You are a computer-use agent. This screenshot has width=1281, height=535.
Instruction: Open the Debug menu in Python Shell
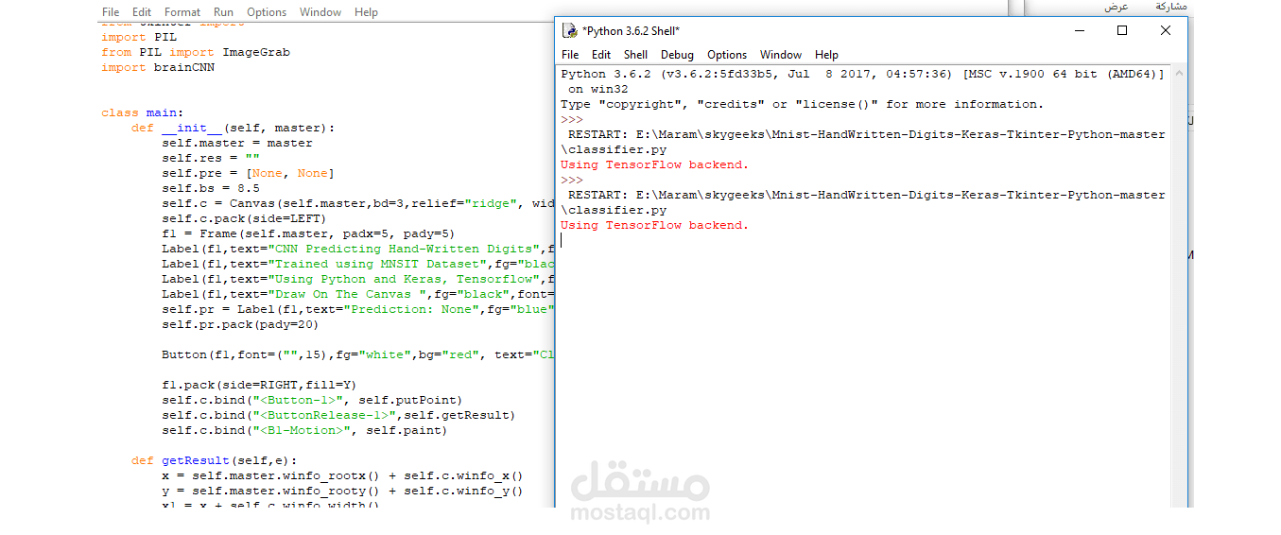click(677, 55)
